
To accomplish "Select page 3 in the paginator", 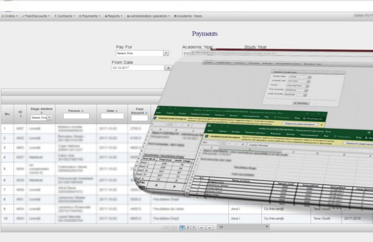I will (x=193, y=227).
